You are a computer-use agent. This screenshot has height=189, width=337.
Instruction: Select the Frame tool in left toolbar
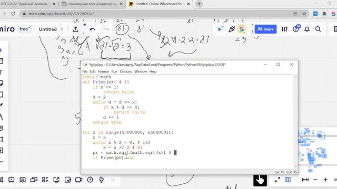pos(2,140)
